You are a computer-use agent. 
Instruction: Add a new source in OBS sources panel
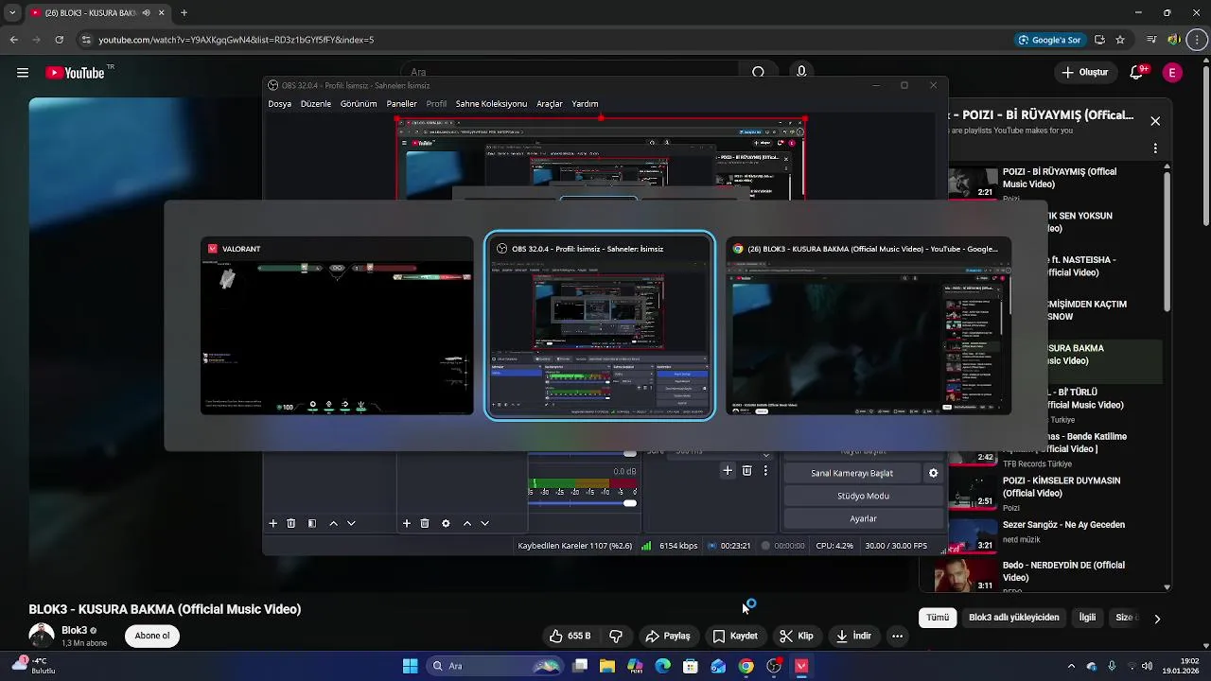click(x=407, y=523)
